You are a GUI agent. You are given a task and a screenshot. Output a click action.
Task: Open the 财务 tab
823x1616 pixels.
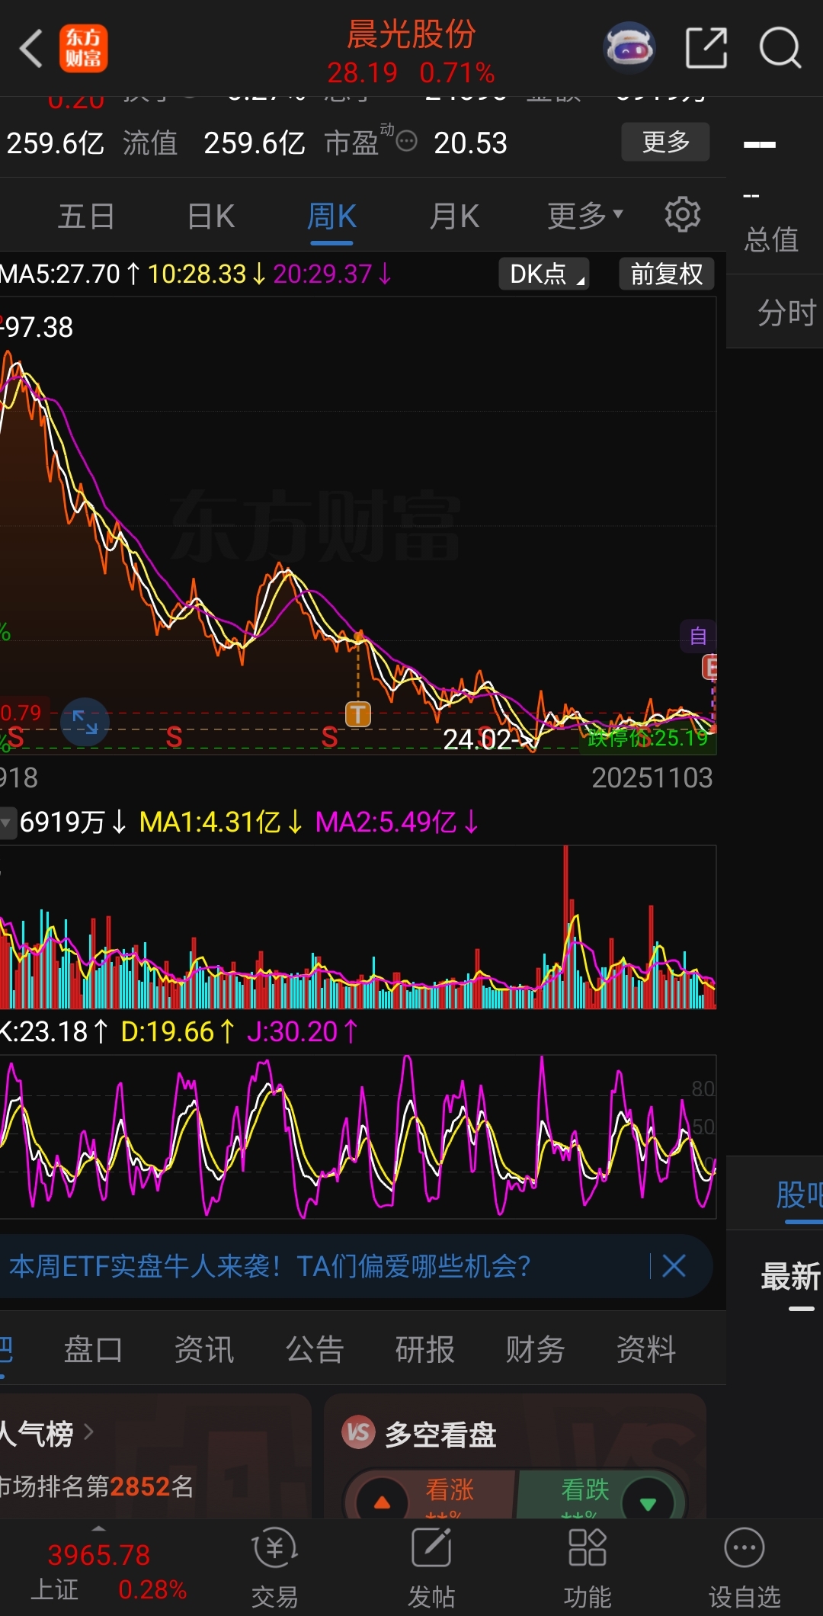[536, 1349]
